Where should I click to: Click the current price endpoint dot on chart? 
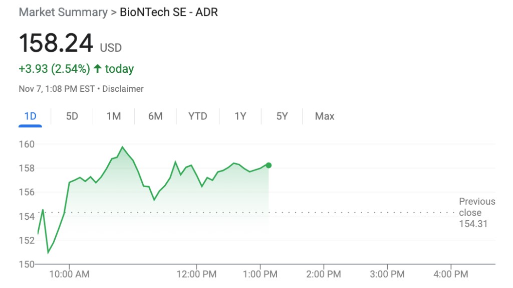pyautogui.click(x=269, y=165)
